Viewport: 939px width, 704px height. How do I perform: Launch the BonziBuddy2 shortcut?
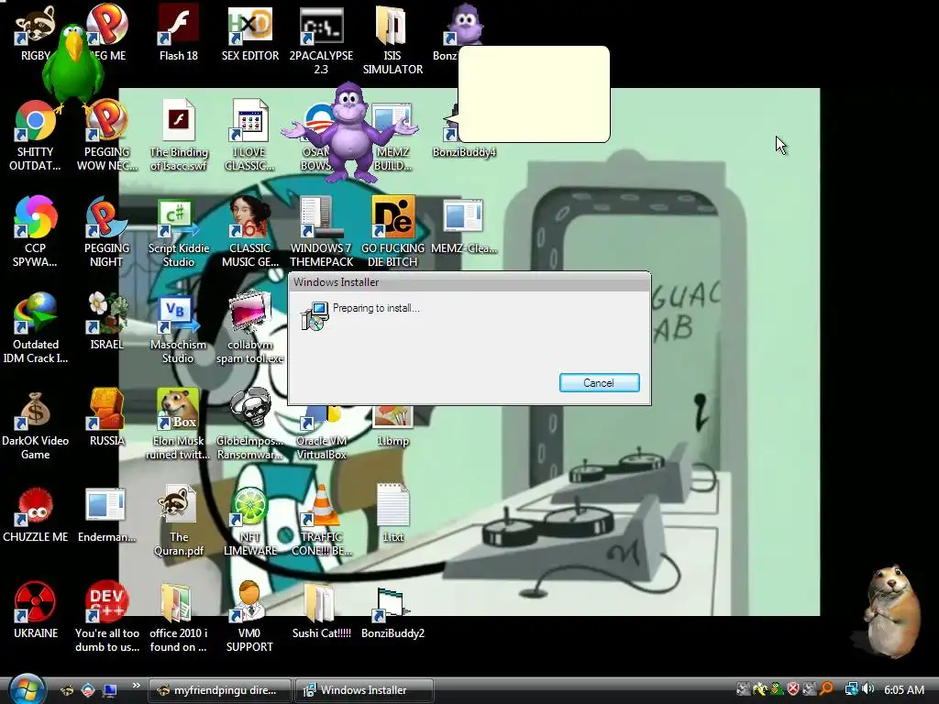392,611
